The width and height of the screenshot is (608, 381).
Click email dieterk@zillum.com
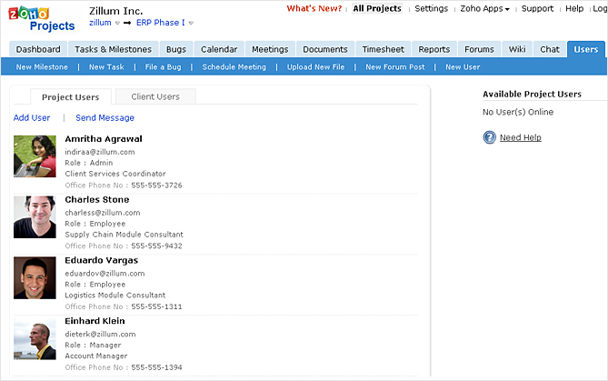tap(101, 334)
